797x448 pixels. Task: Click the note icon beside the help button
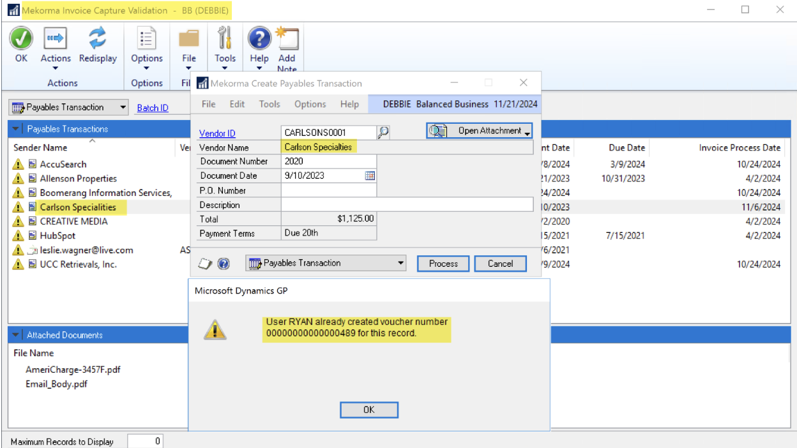[206, 264]
